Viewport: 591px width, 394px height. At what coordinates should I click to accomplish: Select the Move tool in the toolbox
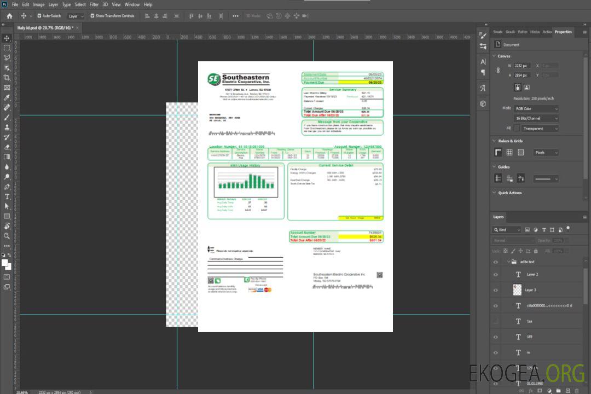tap(7, 38)
